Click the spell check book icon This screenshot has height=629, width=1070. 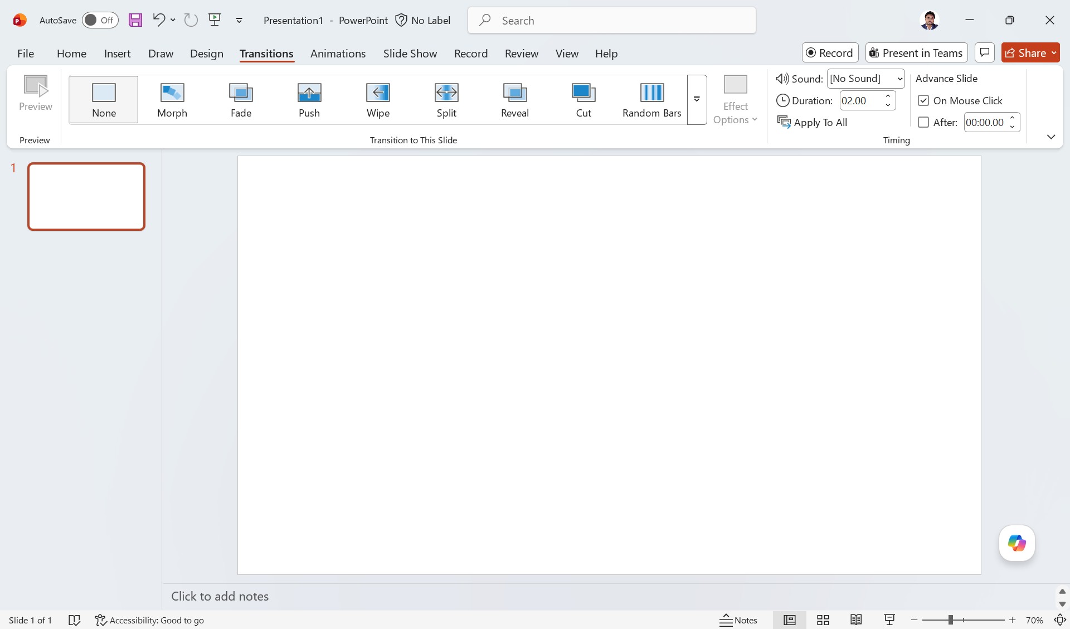[74, 620]
